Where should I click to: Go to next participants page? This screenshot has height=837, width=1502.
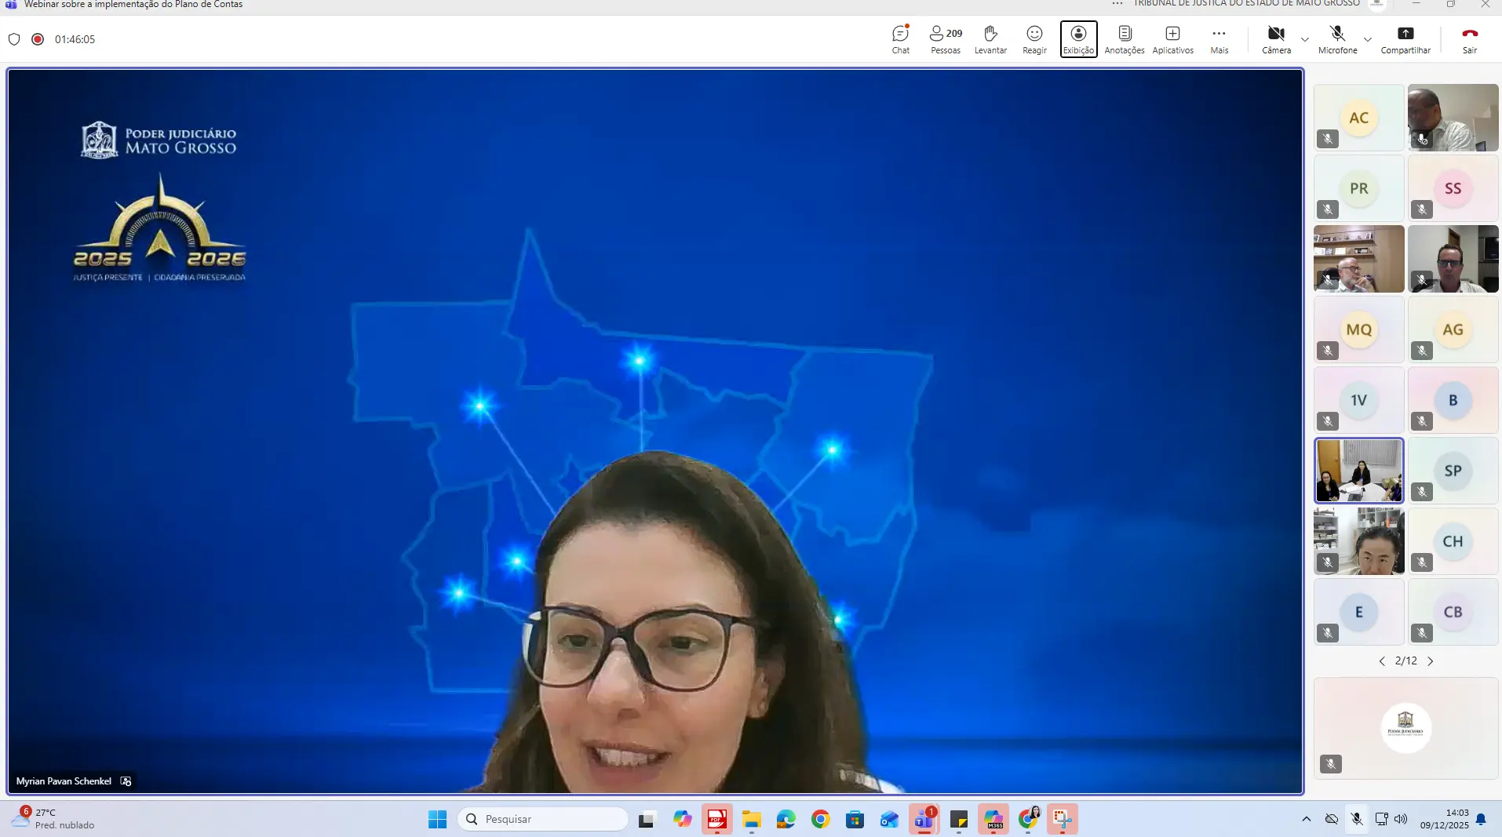coord(1430,661)
